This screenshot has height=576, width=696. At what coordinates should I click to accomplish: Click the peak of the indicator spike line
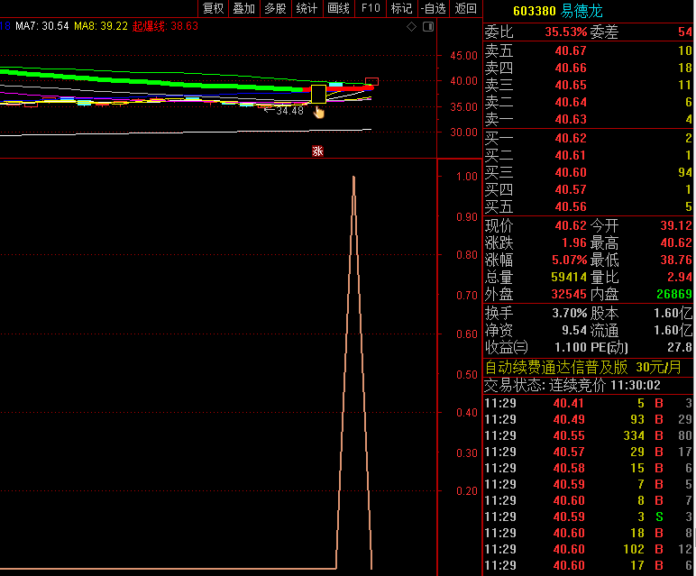pos(353,177)
